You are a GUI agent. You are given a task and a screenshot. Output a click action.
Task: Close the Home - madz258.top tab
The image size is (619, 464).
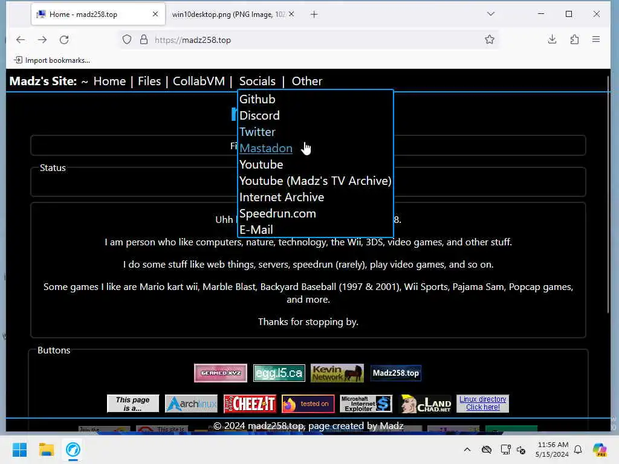pyautogui.click(x=155, y=14)
